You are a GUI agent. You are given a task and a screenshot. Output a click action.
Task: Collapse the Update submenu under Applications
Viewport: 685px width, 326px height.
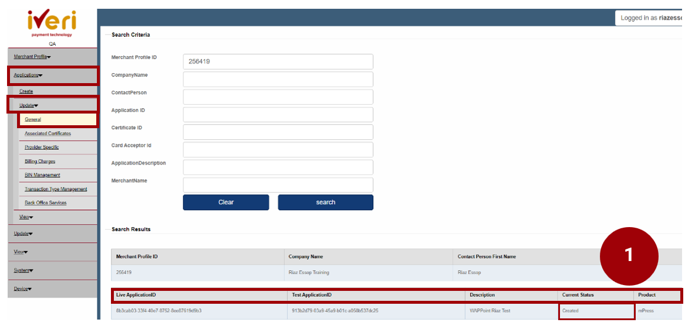coord(29,105)
